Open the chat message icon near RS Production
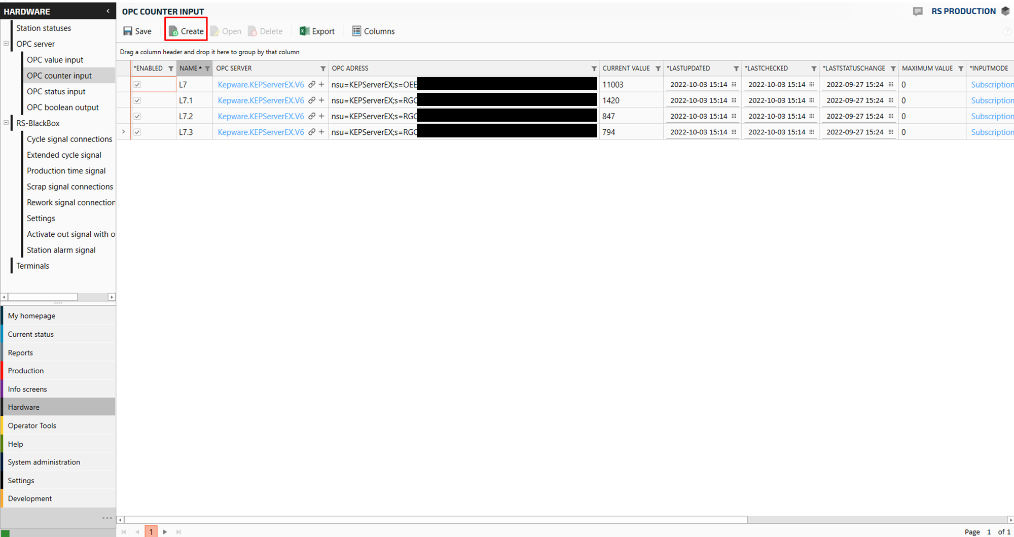Screen dimensions: 1014x537 tap(918, 11)
